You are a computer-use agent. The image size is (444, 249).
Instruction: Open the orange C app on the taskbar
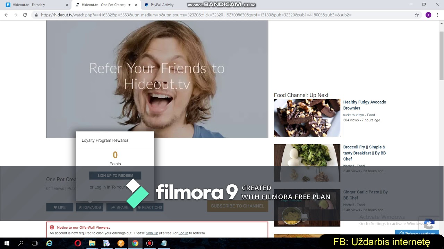[x=121, y=243]
